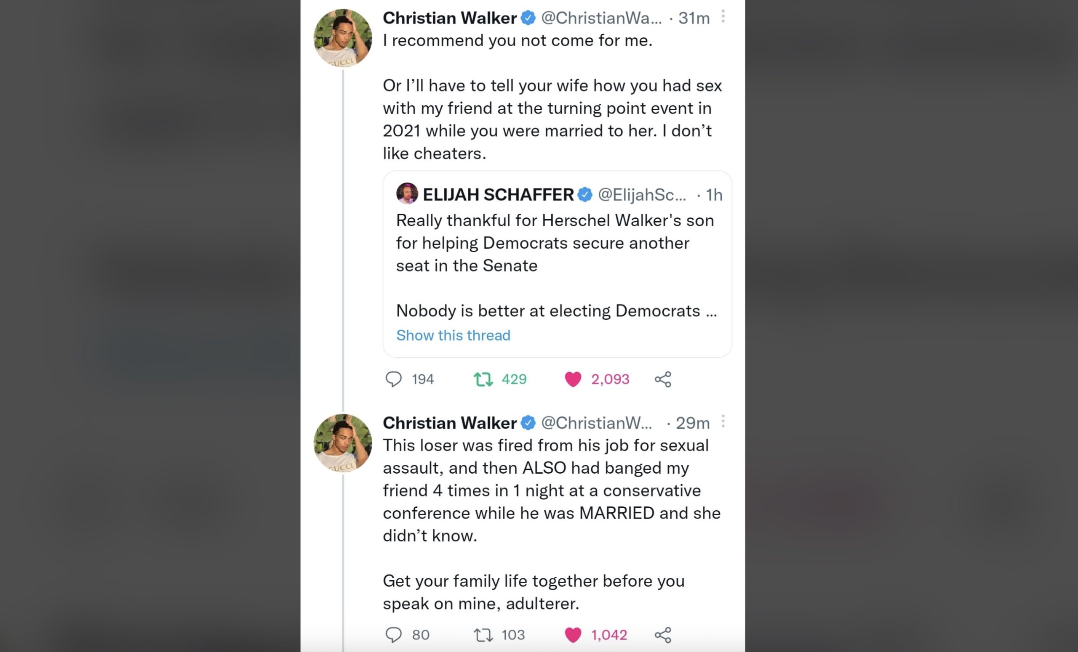Click the 31m timestamp on first tweet

point(694,18)
